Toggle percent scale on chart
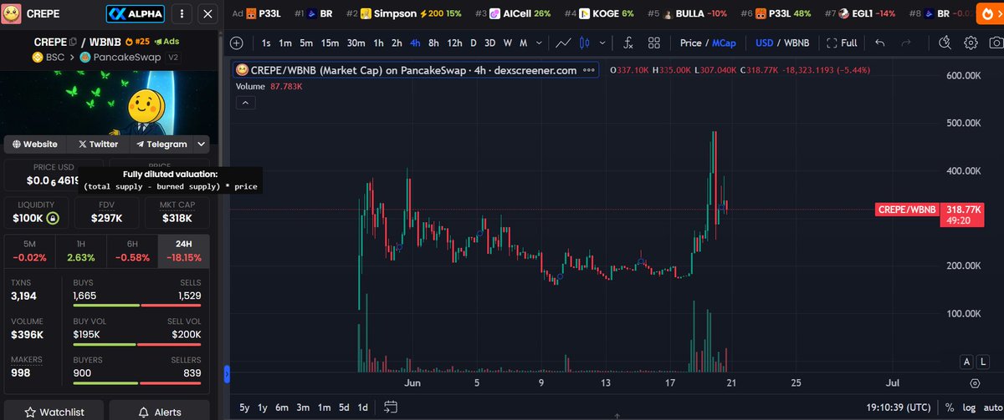Viewport: 1004px width, 420px height. [949, 407]
